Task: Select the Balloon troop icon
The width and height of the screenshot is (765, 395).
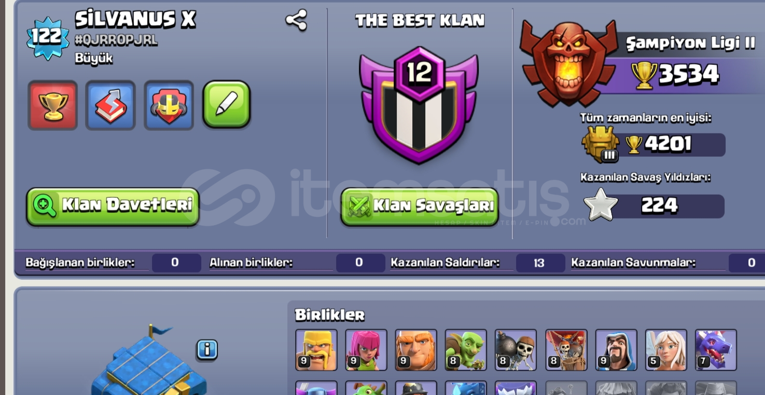Action: click(566, 350)
